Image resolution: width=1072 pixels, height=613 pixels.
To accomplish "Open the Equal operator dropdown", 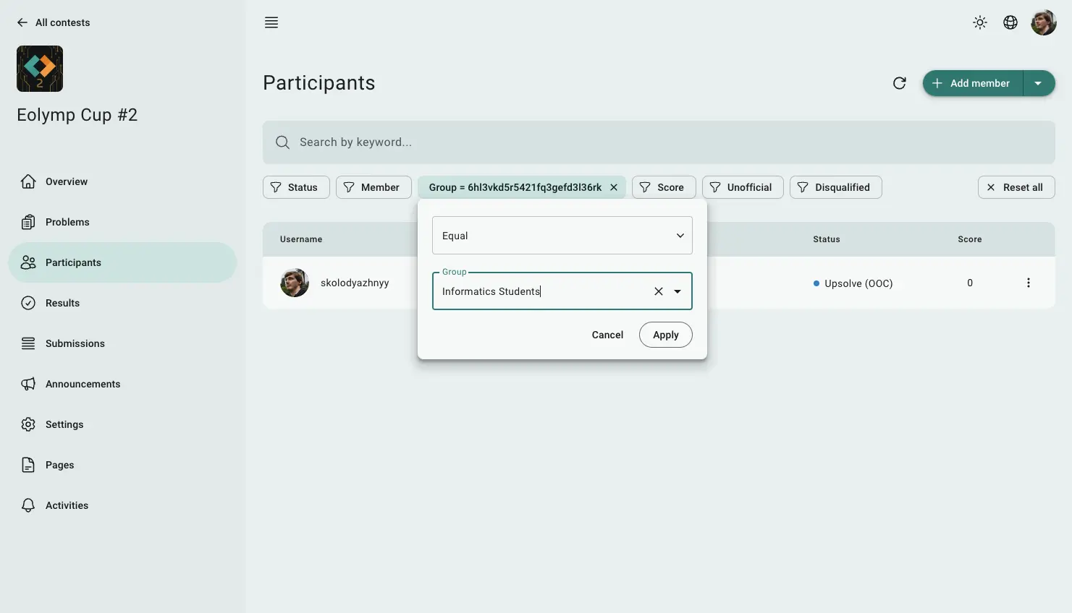I will click(x=562, y=236).
